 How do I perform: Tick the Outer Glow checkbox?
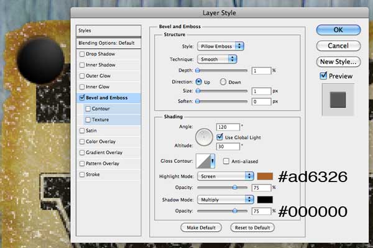point(82,76)
